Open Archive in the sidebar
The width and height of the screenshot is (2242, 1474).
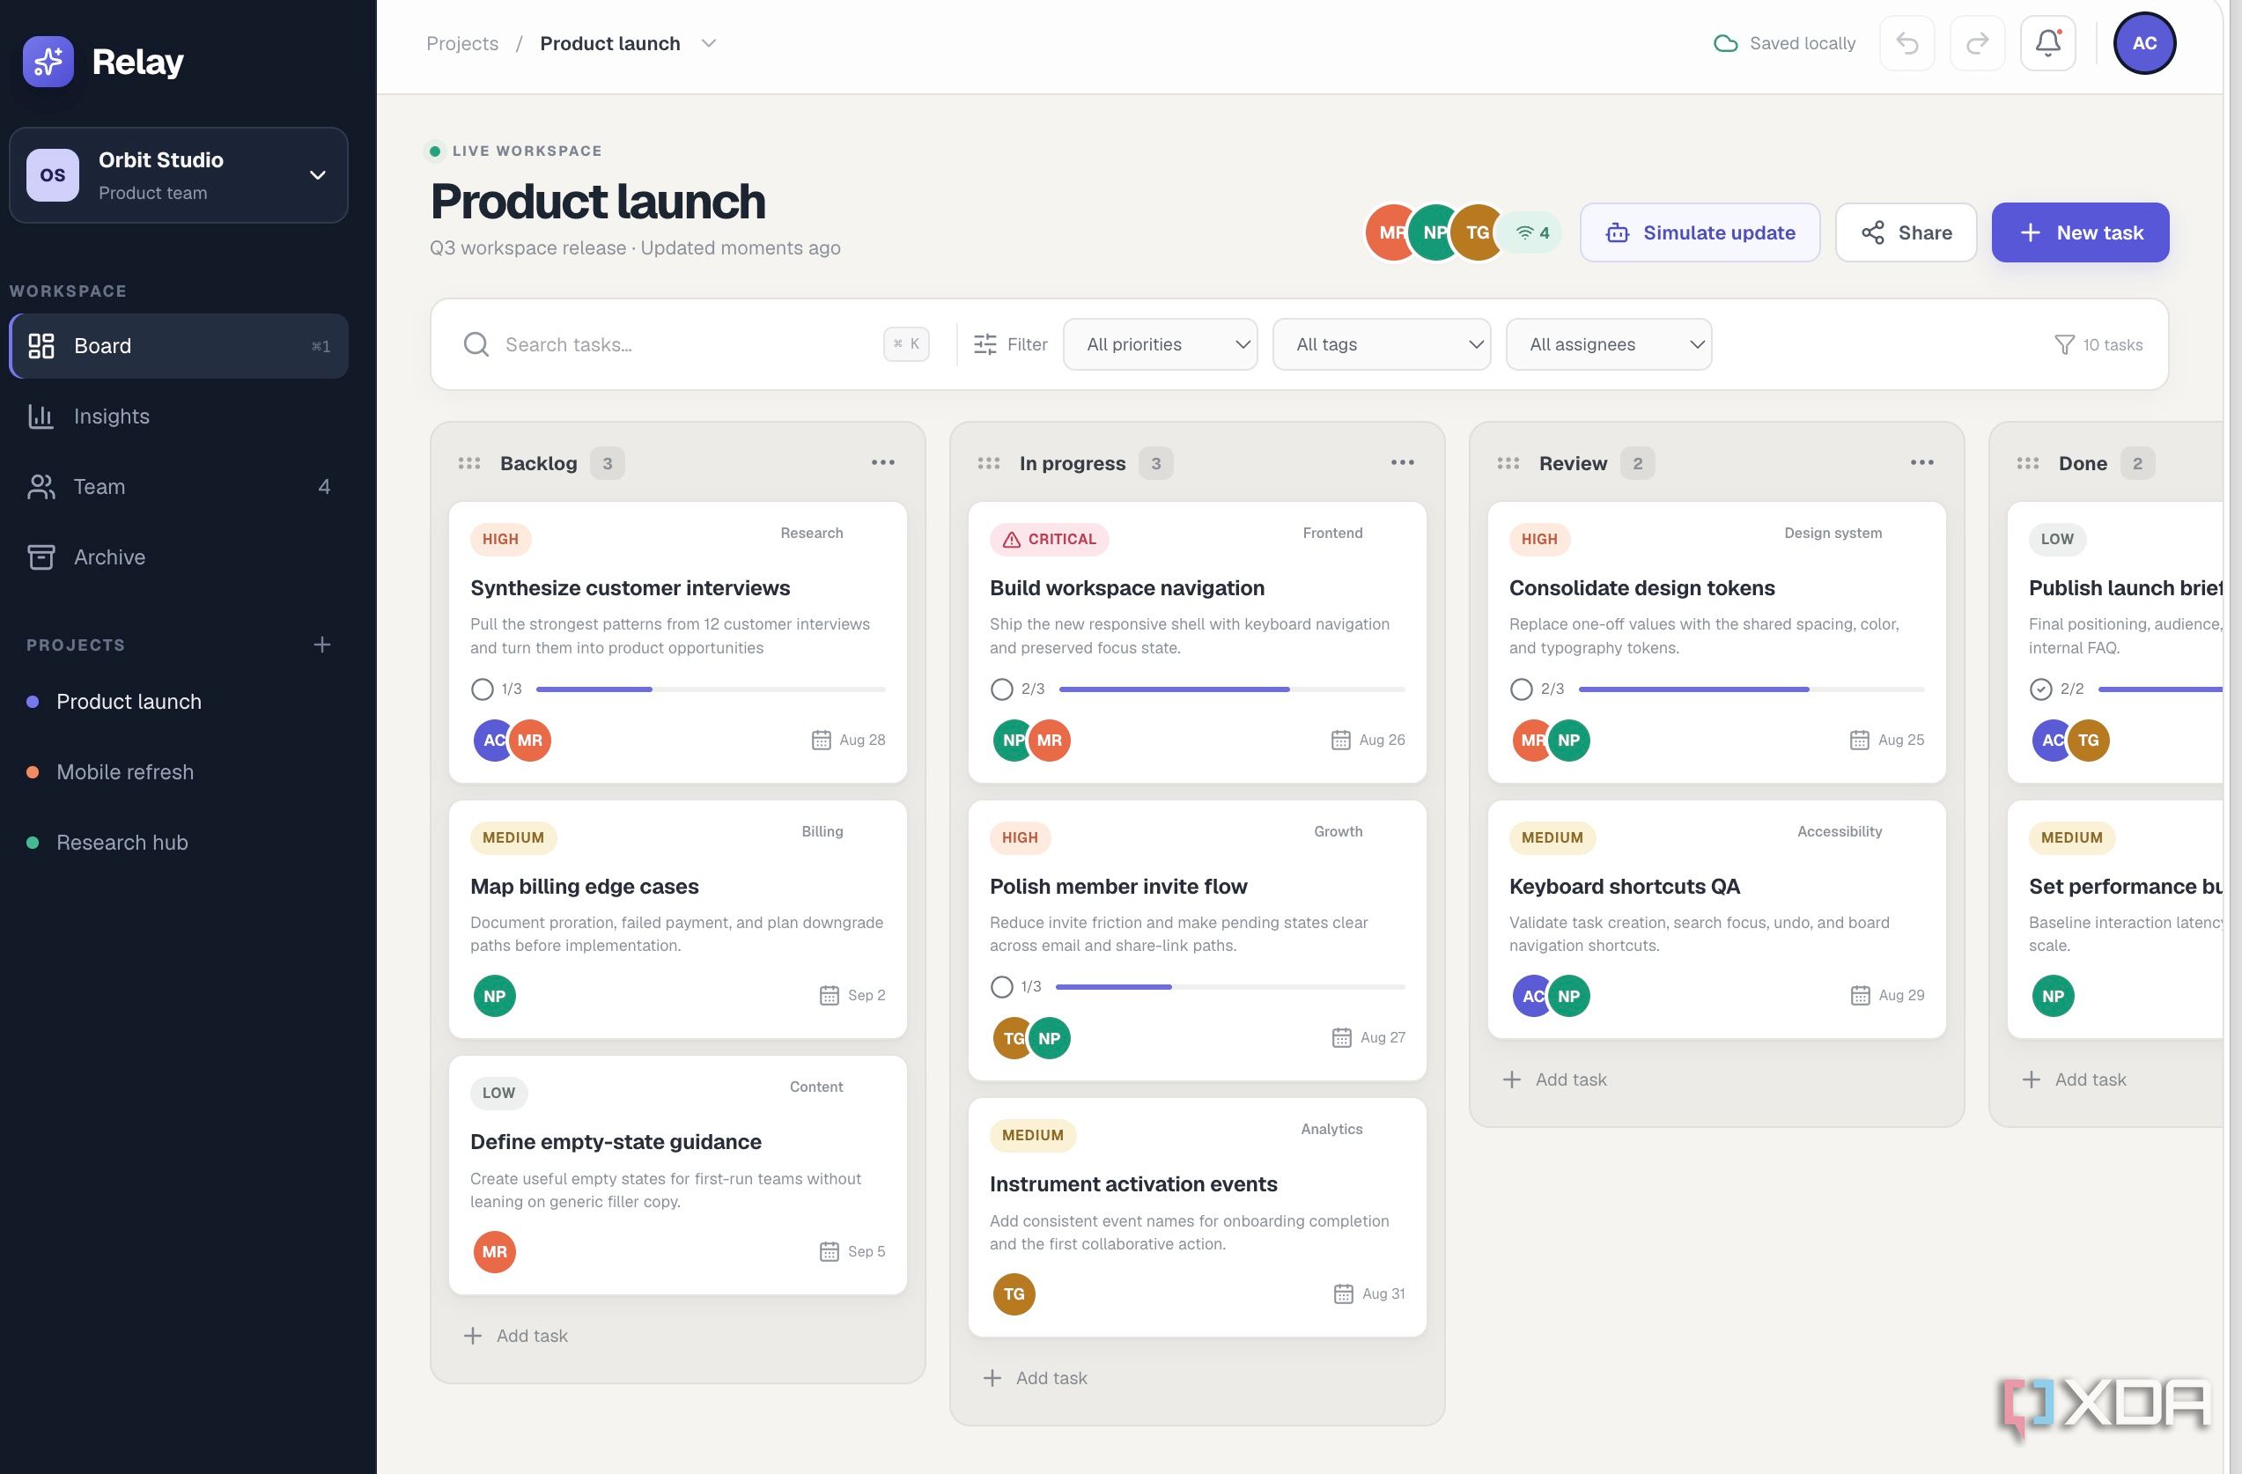pyautogui.click(x=179, y=557)
